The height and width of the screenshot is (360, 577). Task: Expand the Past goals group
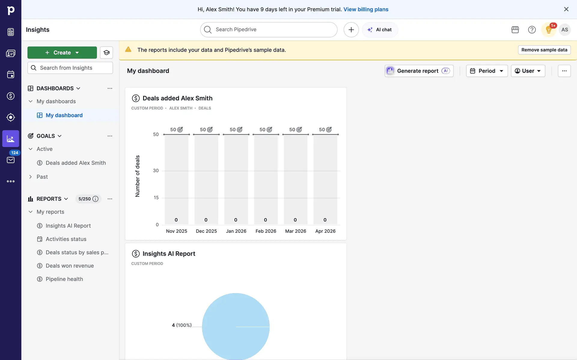(x=30, y=177)
